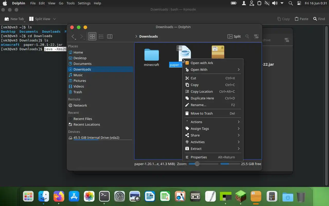329x206 pixels.
Task: Open Dolphin's hamburger control menu icon
Action: 256,36
